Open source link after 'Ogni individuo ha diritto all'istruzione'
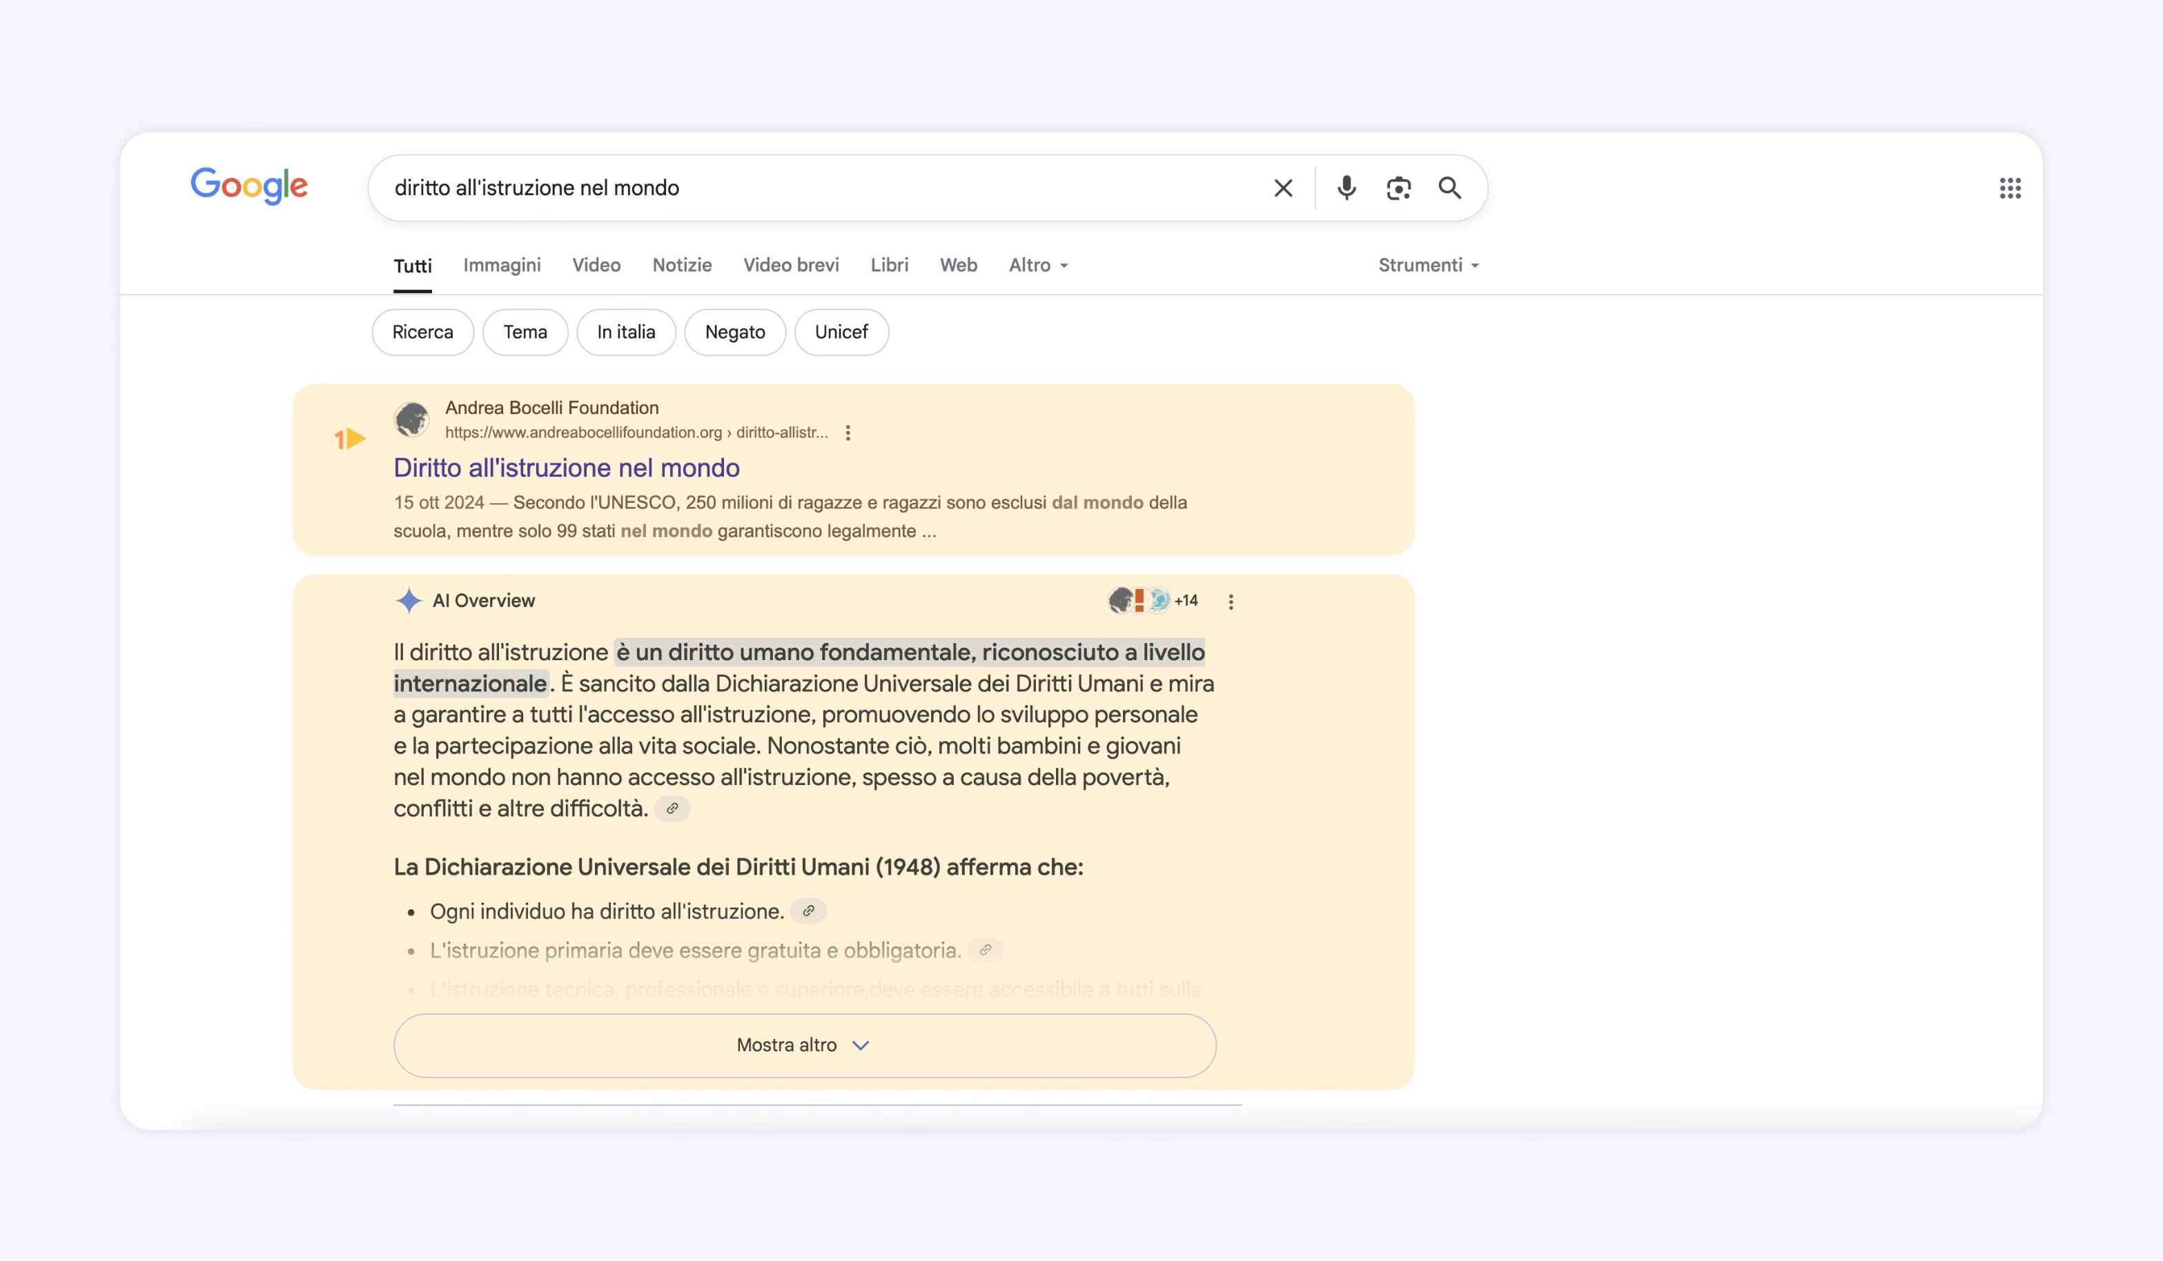2163x1261 pixels. tap(809, 911)
